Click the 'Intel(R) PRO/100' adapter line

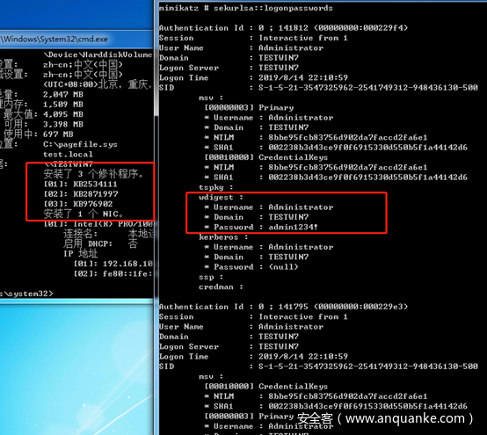tap(98, 224)
